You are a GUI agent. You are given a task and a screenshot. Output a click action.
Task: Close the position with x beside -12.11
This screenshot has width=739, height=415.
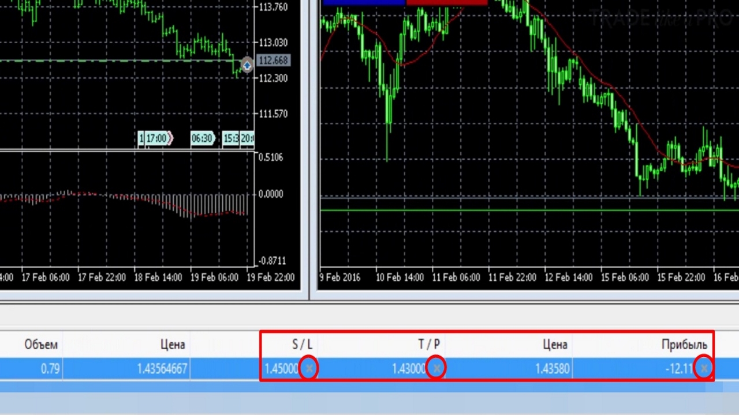[704, 368]
